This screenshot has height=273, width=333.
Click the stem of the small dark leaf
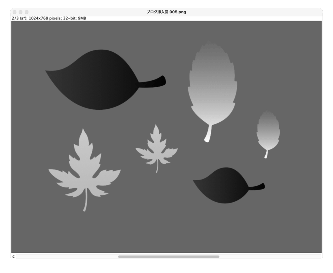click(x=258, y=187)
